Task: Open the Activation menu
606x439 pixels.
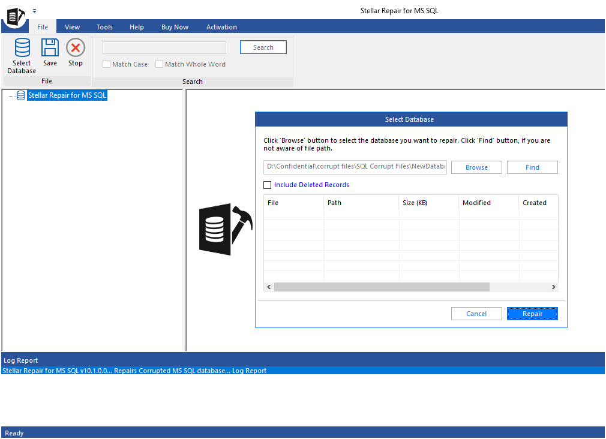Action: click(221, 26)
